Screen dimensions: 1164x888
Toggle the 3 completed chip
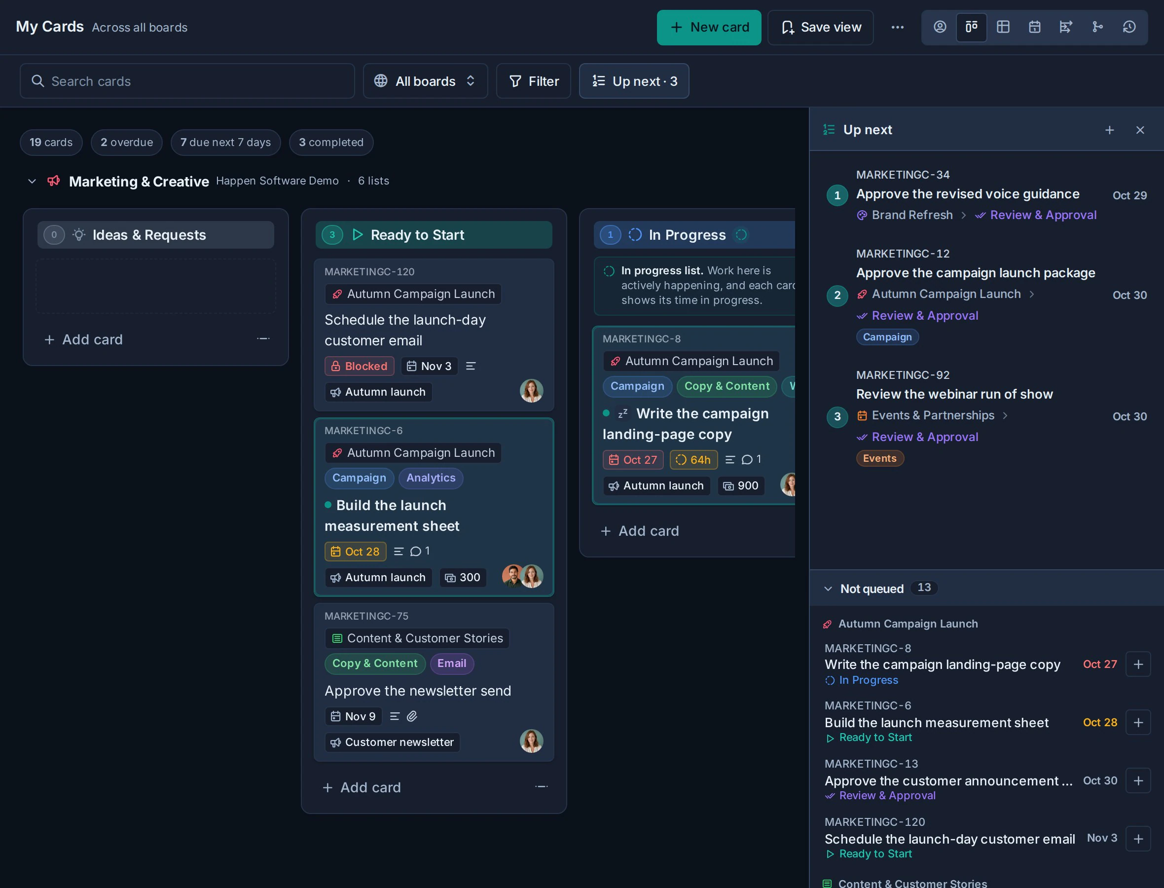(x=331, y=142)
